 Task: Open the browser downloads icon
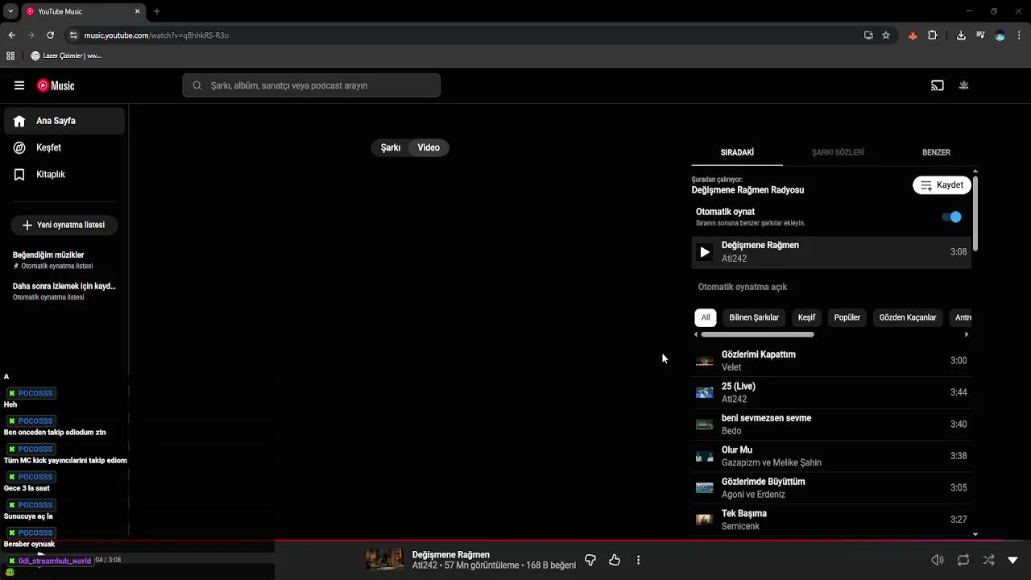[x=961, y=35]
